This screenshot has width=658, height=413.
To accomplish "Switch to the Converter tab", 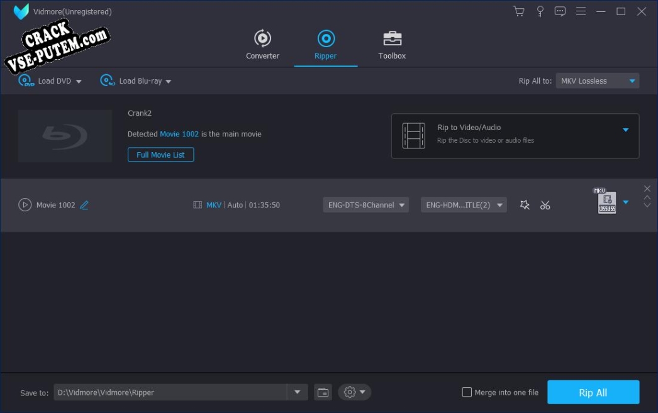I will pos(263,45).
